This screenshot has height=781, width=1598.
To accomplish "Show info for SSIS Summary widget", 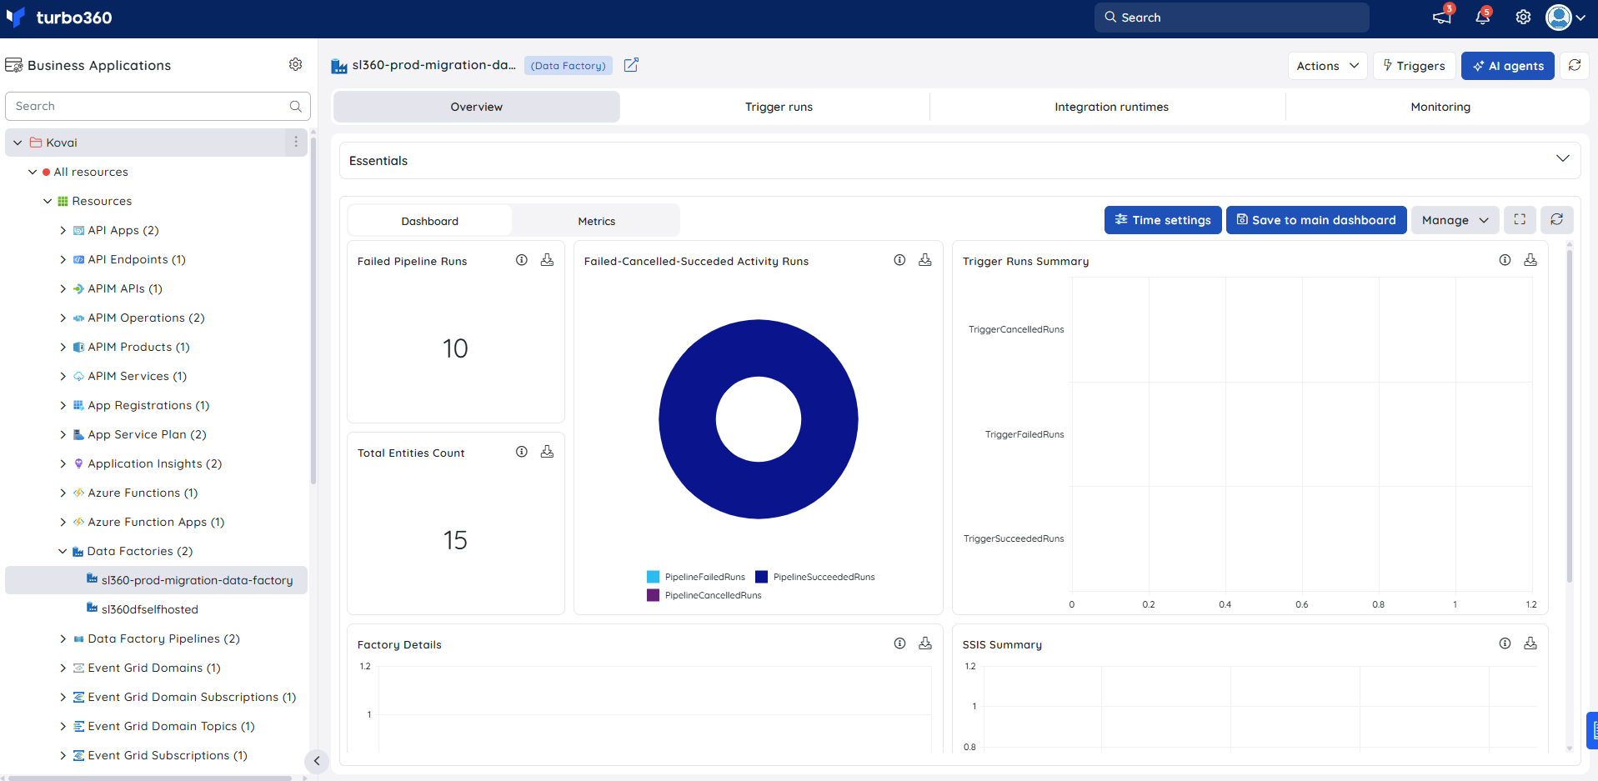I will tap(1505, 643).
